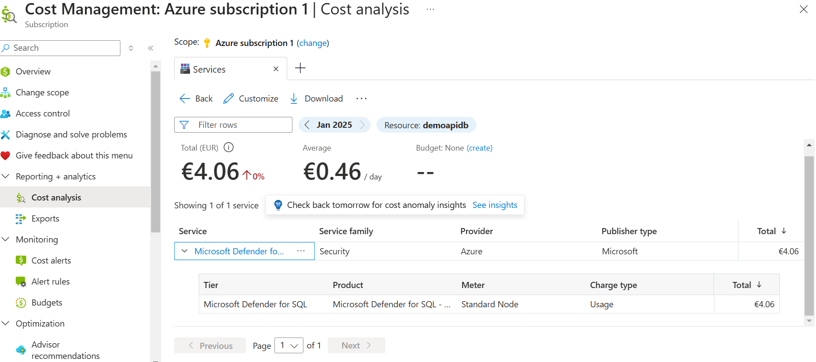
Task: Select Give feedback about this menu
Action: [74, 155]
